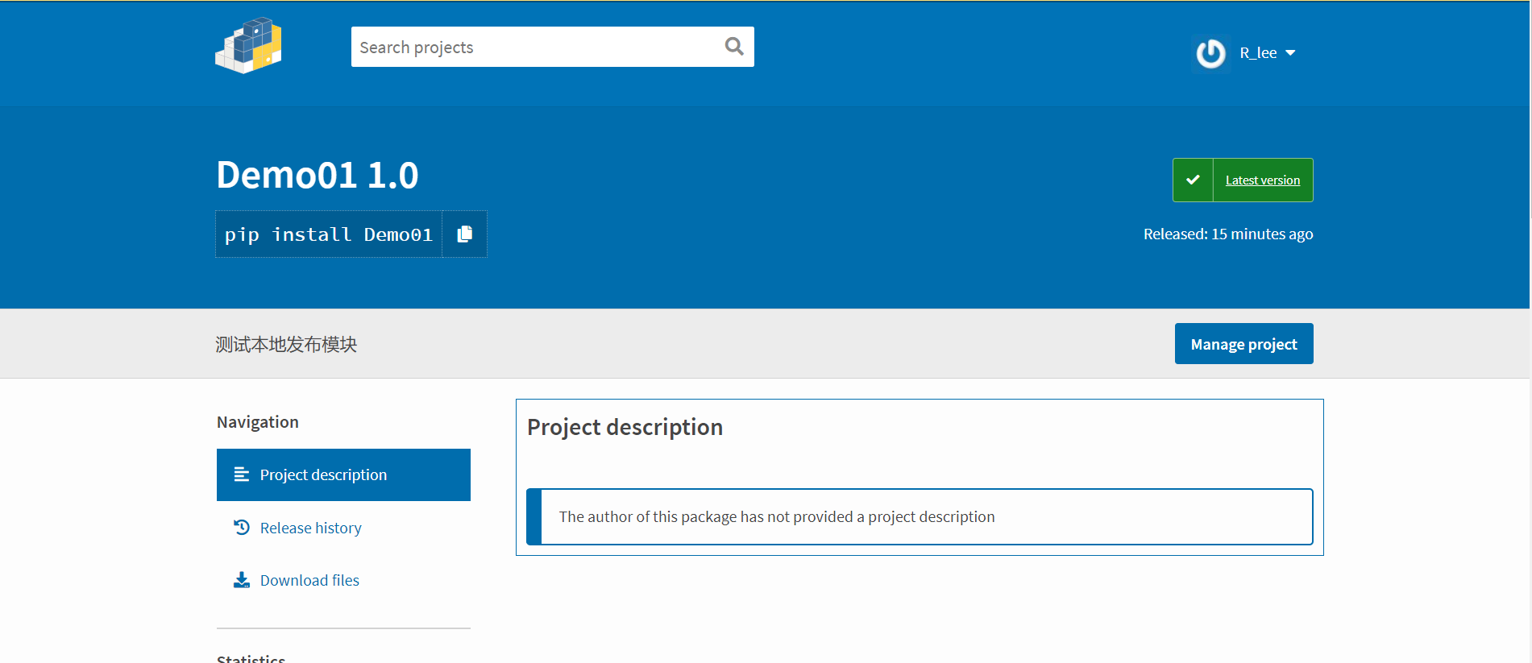Click the Navigation sidebar heading

coord(258,422)
